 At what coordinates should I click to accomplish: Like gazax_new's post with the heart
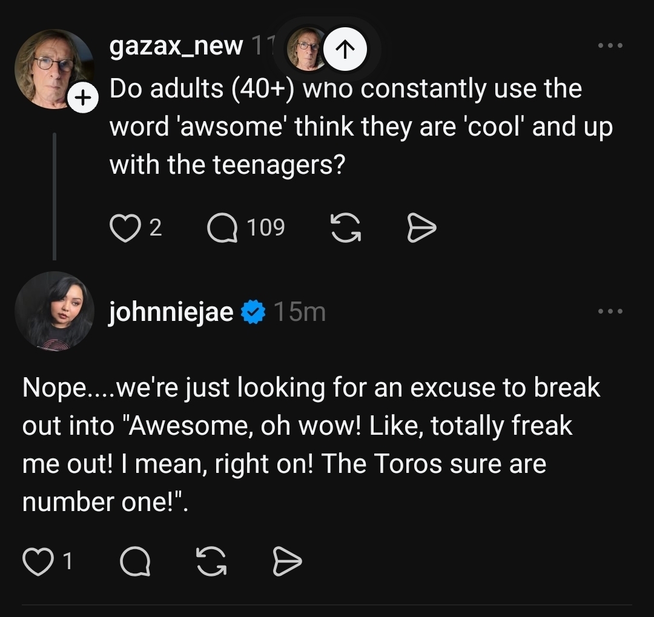click(124, 228)
